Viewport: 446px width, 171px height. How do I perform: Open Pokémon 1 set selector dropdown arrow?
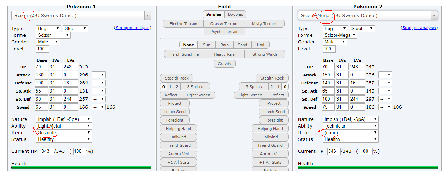(x=147, y=15)
